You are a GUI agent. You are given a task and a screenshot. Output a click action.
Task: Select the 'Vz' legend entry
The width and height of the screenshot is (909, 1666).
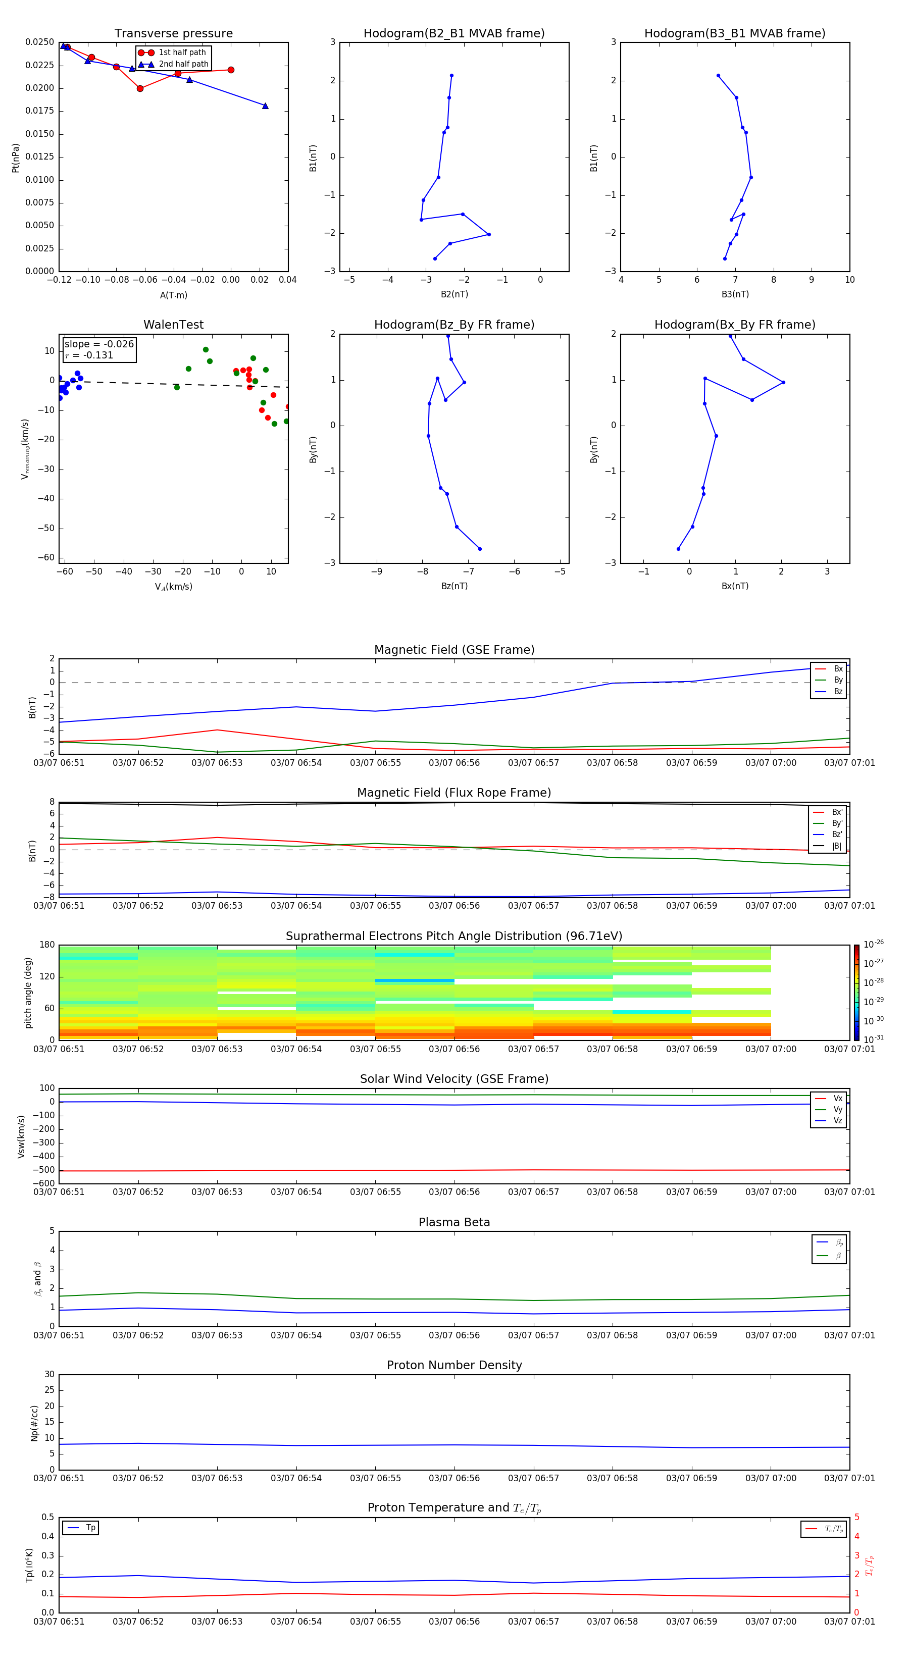[829, 1121]
